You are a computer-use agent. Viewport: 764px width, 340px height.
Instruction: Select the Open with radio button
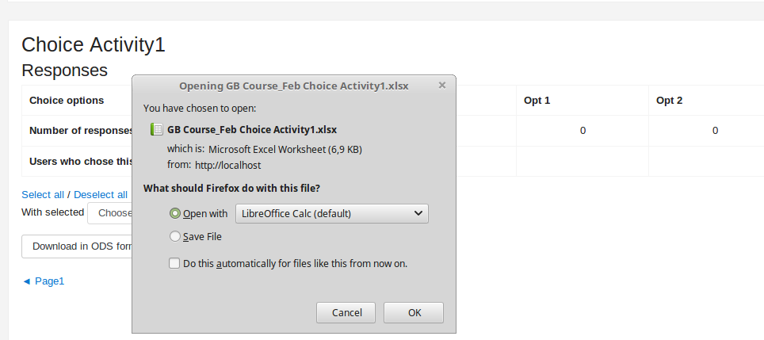pos(174,213)
